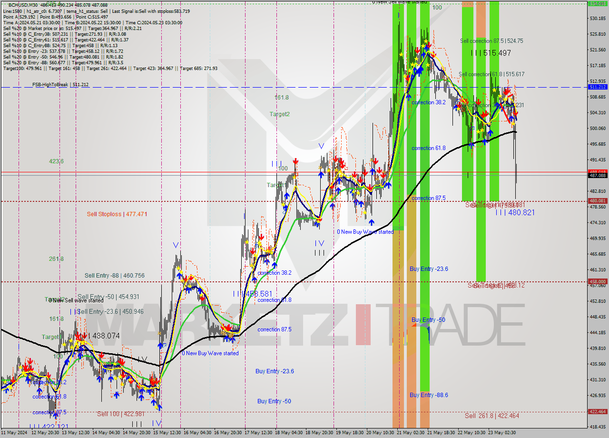Screen dimensions: 609x438
Task: Click the 'Sell correction 61.8 | 515.617' label
Action: pos(491,74)
